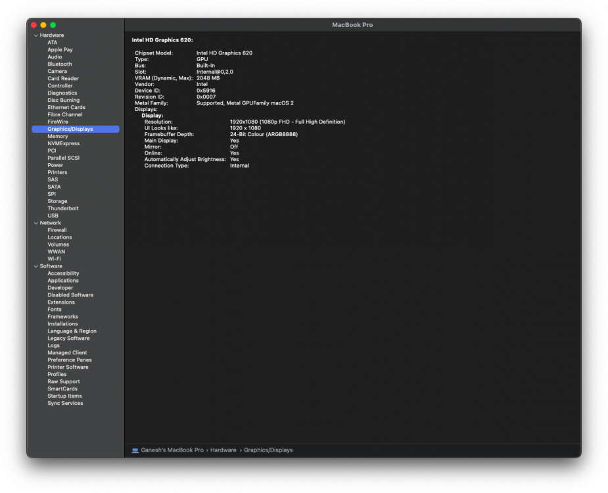The width and height of the screenshot is (608, 493).
Task: Select SATA in the sidebar
Action: point(55,187)
